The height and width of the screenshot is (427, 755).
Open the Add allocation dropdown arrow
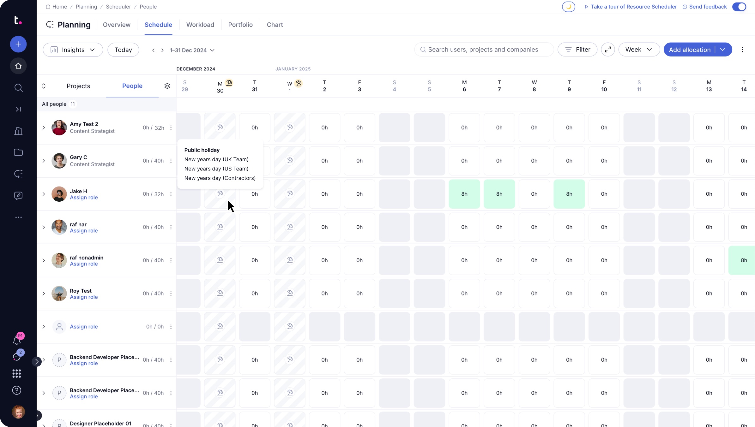pos(723,50)
